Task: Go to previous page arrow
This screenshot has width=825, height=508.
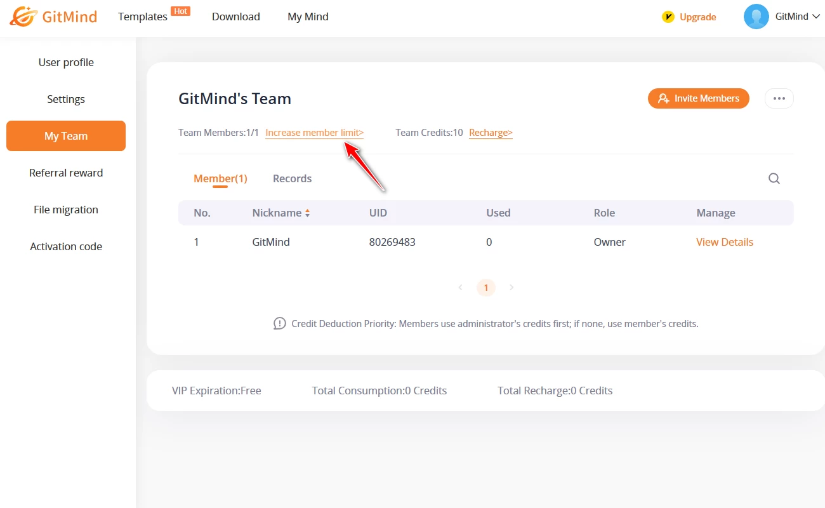Action: point(461,288)
